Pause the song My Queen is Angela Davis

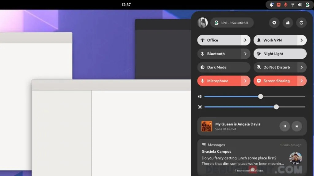pos(285,126)
